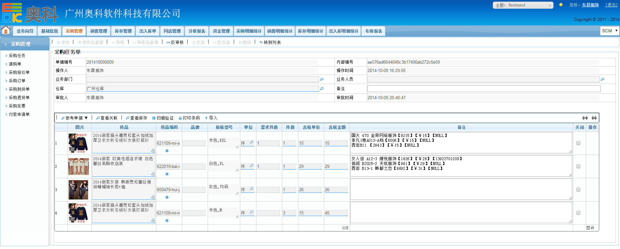Open the SCM system dropdown
This screenshot has height=249, width=620.
click(x=610, y=31)
